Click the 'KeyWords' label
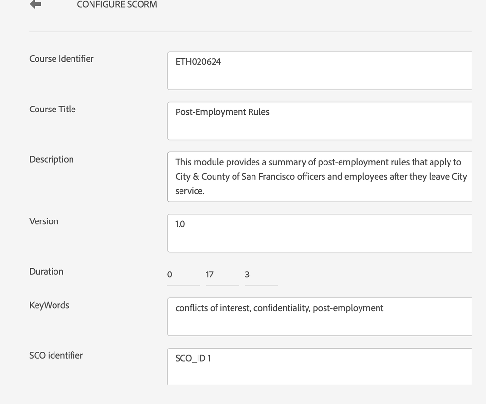The height and width of the screenshot is (404, 486). coord(49,305)
